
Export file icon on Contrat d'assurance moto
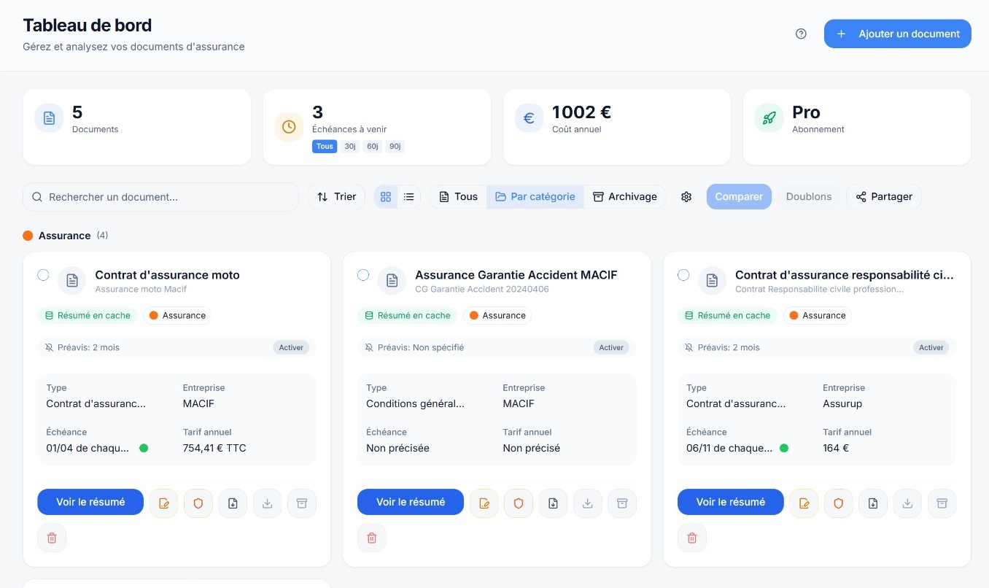233,503
